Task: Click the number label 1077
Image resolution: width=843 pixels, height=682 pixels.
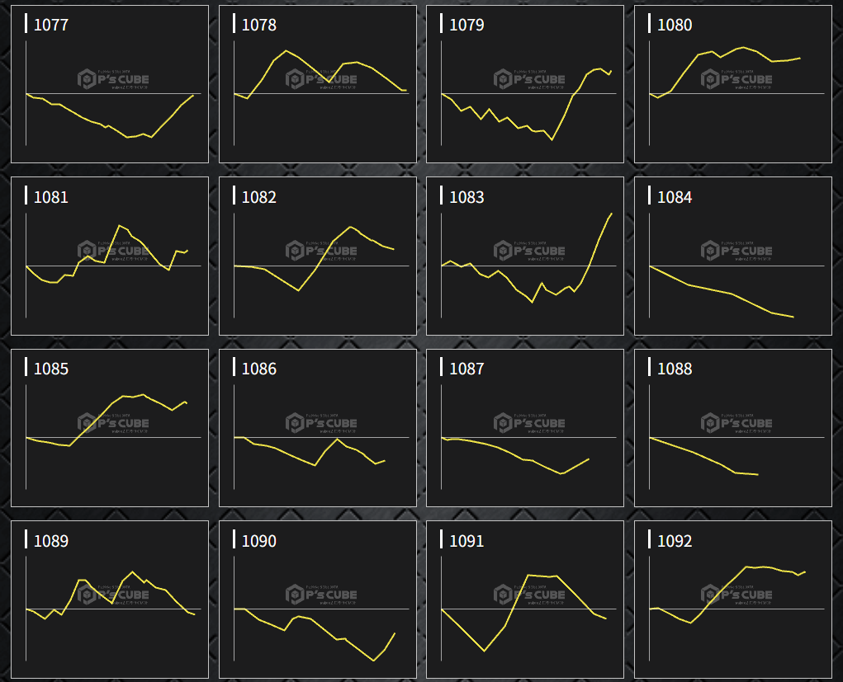Action: (x=50, y=25)
